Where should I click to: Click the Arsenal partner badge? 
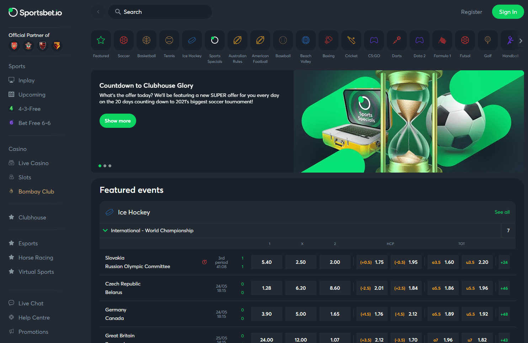click(14, 46)
